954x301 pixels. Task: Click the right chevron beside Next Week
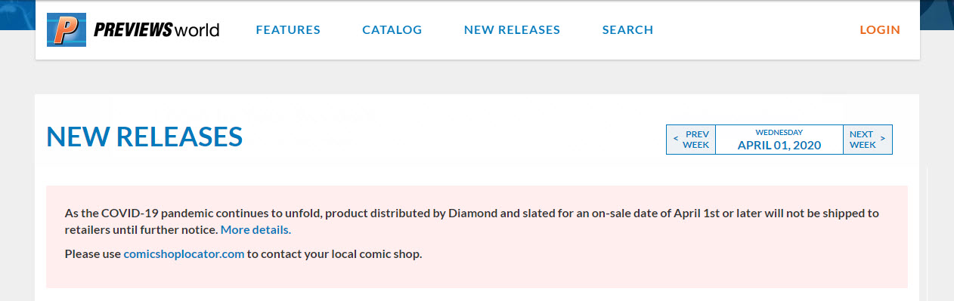(883, 140)
